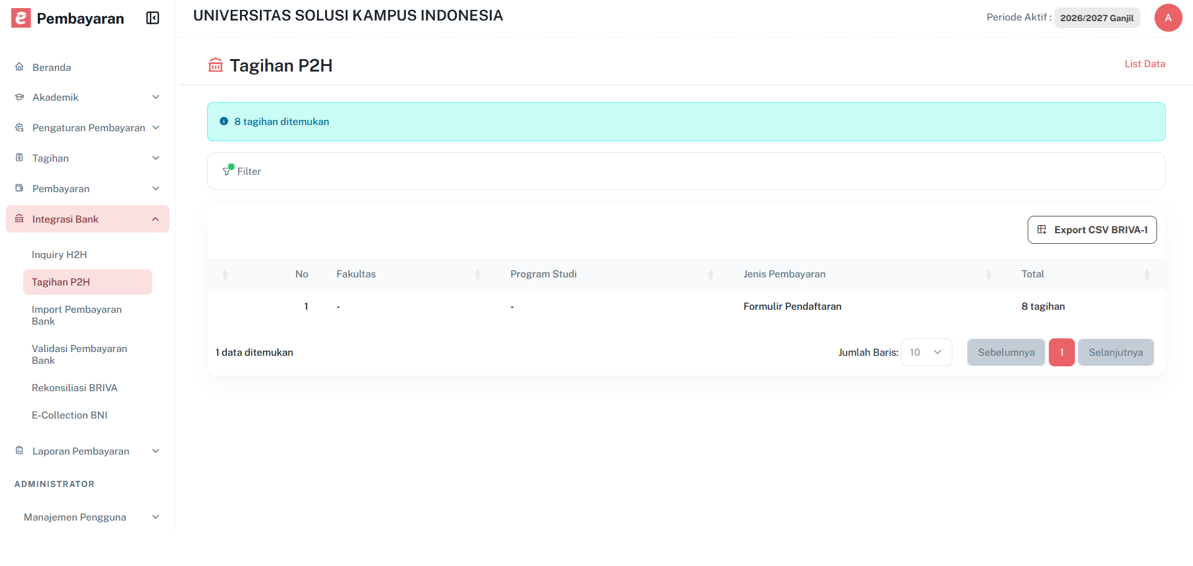Click the Jenis Pembayaran column header text

(x=784, y=274)
